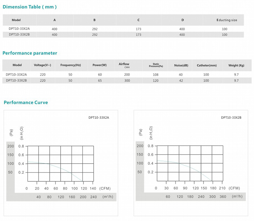Click the 108 static pressure value
Screen dimensions: 254x221
[156, 74]
